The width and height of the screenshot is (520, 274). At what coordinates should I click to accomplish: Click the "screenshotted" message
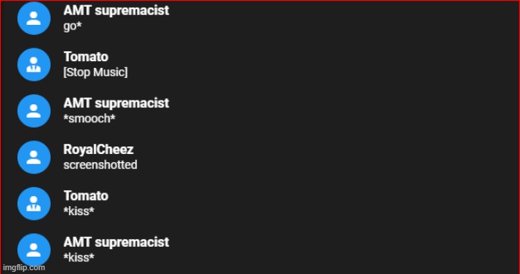tap(101, 165)
